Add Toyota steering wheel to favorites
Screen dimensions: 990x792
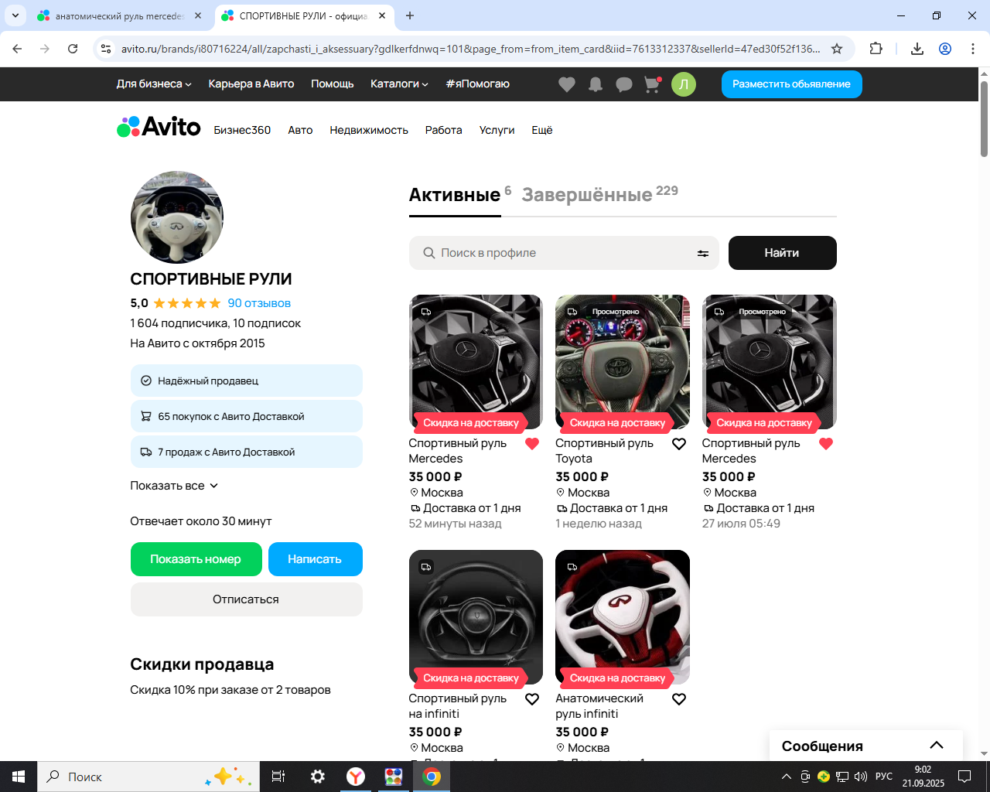pos(679,444)
